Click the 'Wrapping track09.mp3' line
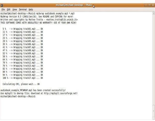 click(23, 53)
